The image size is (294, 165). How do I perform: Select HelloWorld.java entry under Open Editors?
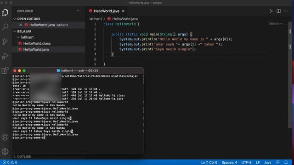(48, 25)
